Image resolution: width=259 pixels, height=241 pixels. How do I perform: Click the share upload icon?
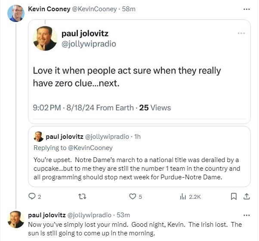tap(247, 196)
